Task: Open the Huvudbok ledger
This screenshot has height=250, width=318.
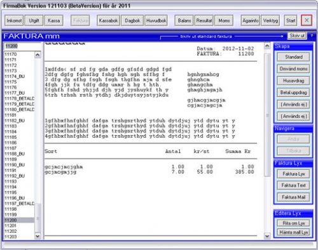Action: 156,20
